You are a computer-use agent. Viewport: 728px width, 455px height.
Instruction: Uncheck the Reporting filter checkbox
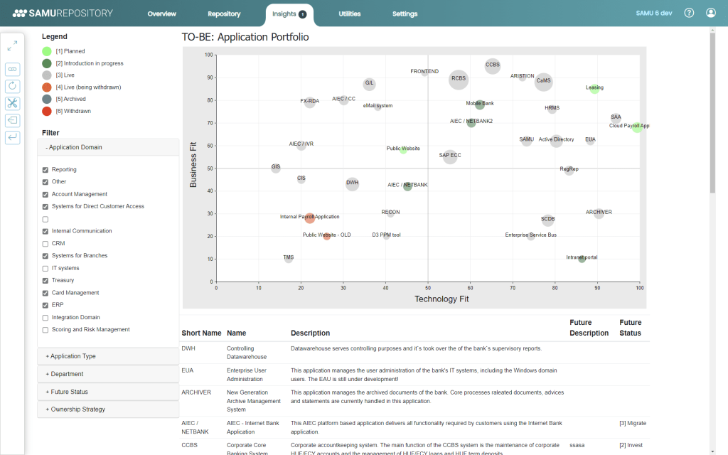(x=45, y=170)
